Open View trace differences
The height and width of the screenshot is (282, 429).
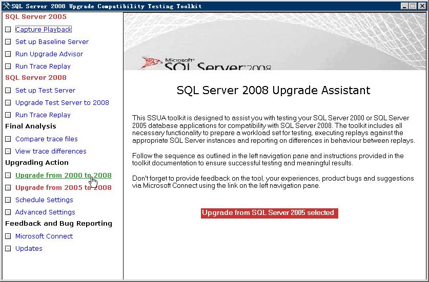point(51,151)
